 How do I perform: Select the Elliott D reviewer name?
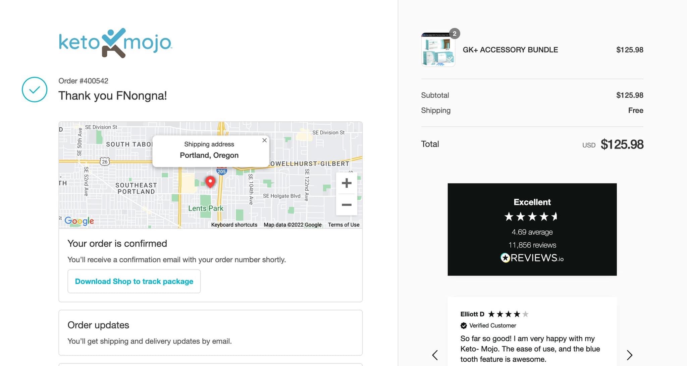point(472,314)
